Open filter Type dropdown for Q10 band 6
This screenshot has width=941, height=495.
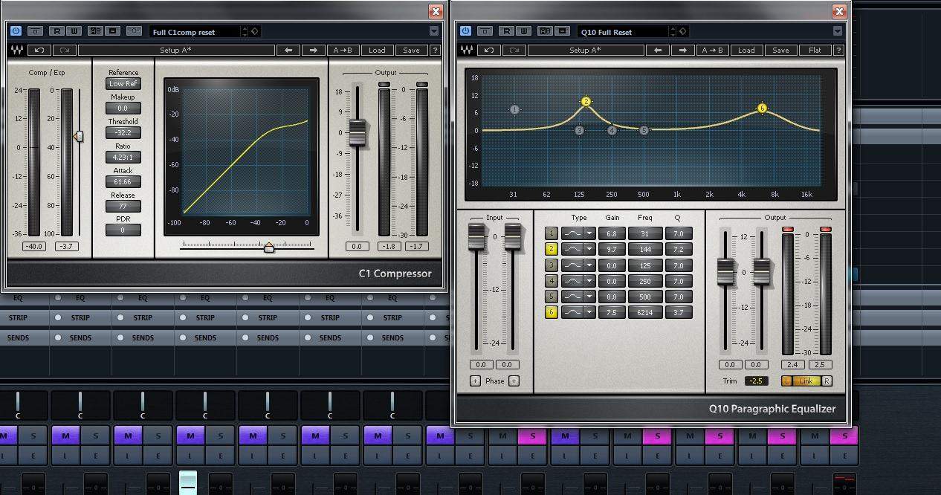pos(589,313)
